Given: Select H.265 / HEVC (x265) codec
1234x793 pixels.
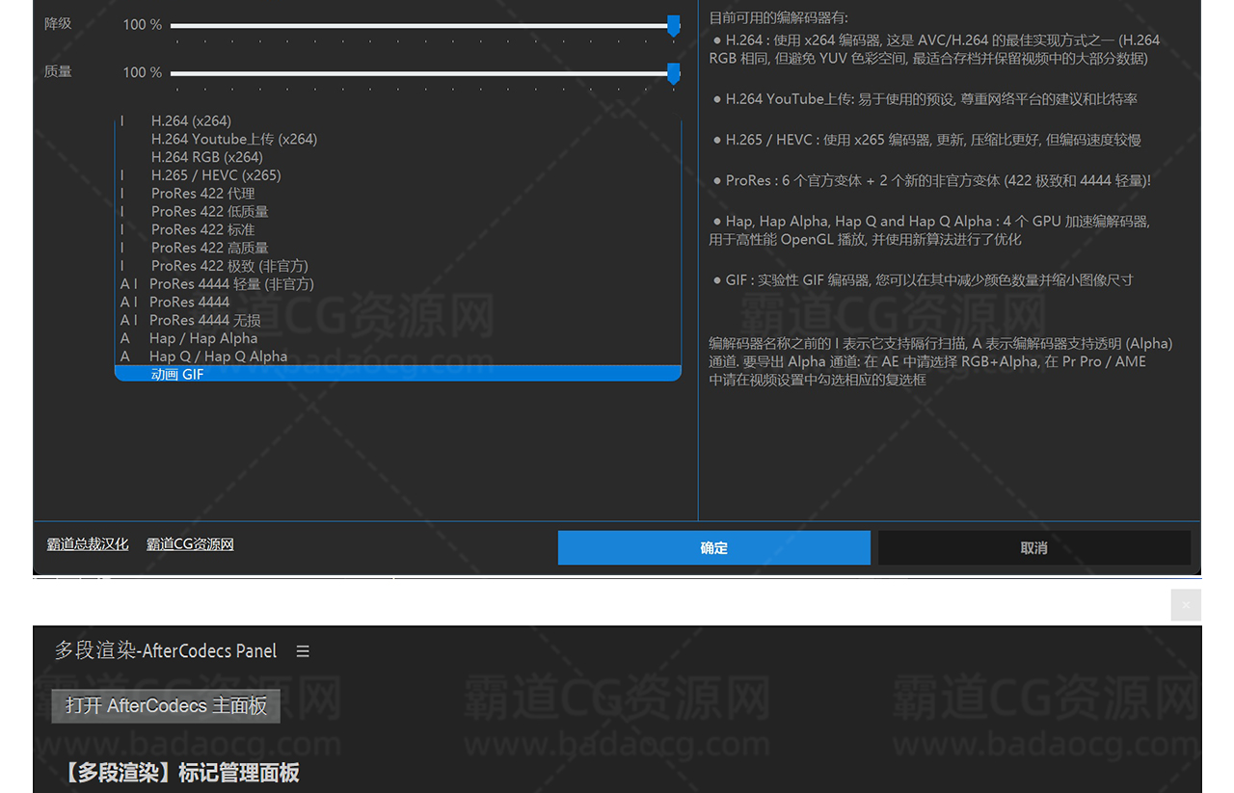Looking at the screenshot, I should pos(216,175).
